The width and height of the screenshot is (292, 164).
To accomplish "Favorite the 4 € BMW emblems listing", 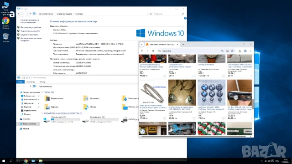I will (223, 118).
